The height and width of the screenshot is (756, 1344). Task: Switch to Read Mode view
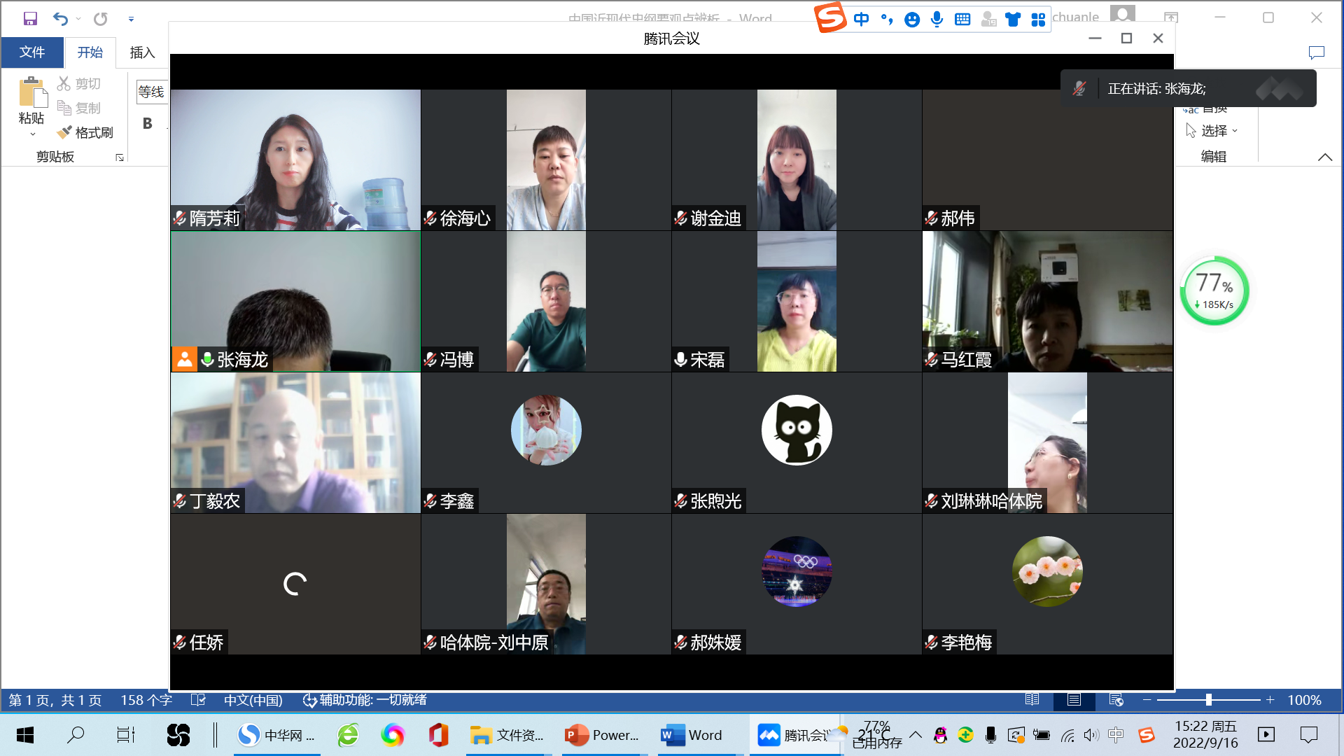[x=1032, y=699]
